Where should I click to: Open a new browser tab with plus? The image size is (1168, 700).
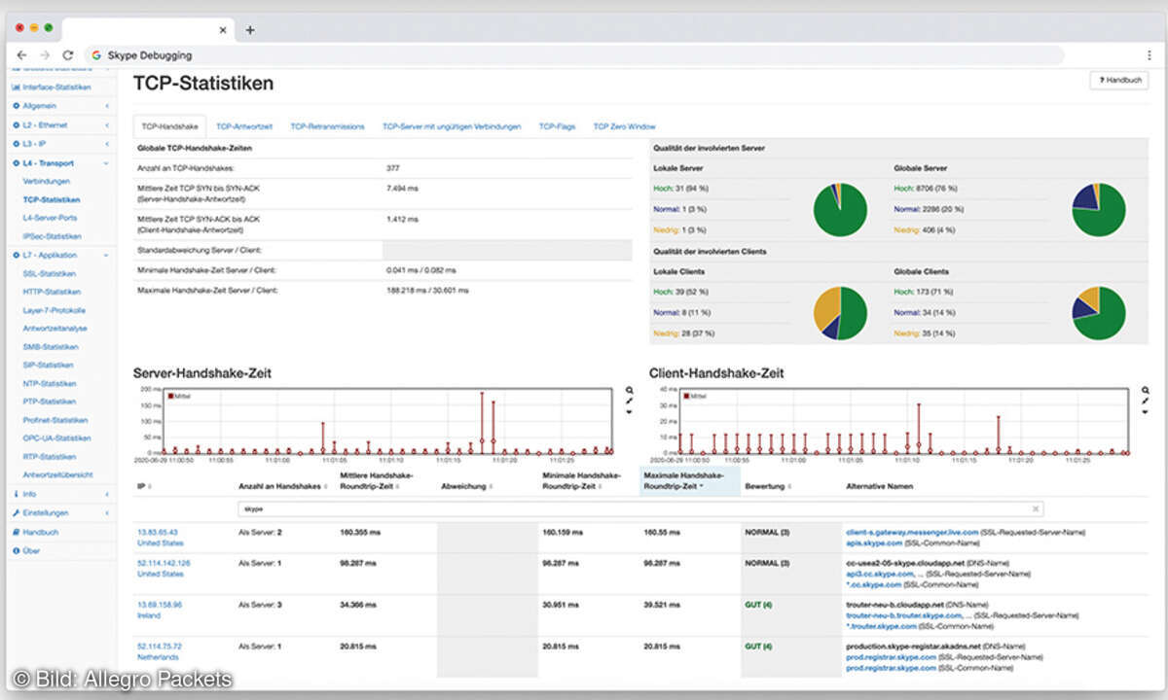(x=250, y=30)
